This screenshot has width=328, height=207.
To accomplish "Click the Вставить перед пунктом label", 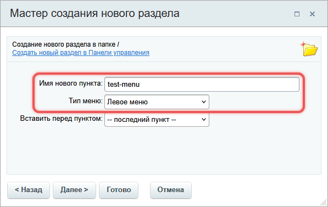I will click(x=62, y=119).
